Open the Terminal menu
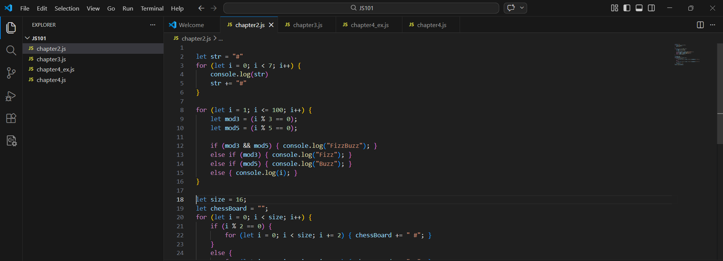723x261 pixels. click(x=152, y=8)
